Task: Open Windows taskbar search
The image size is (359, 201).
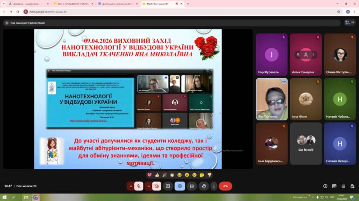Action: pos(13,197)
